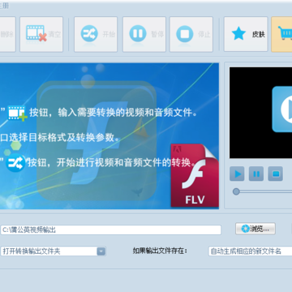The height and width of the screenshot is (292, 292).
Task: Click the text 如果输出文件存在:
Action: [160, 251]
